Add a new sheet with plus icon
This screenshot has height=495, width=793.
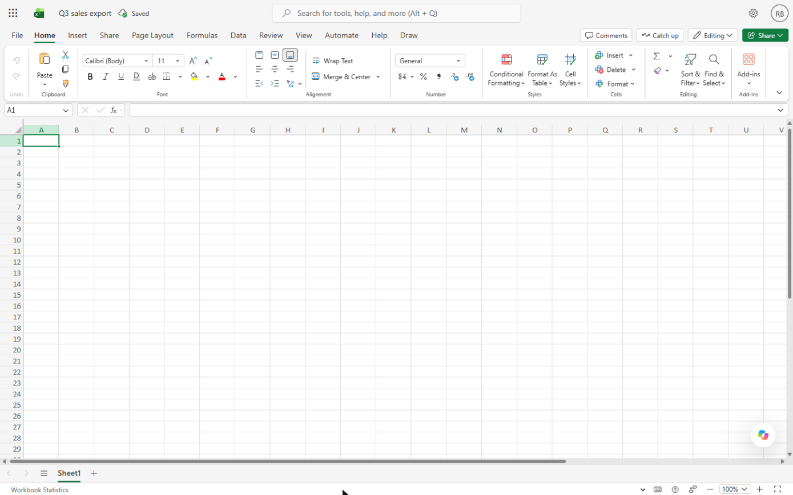pyautogui.click(x=94, y=473)
